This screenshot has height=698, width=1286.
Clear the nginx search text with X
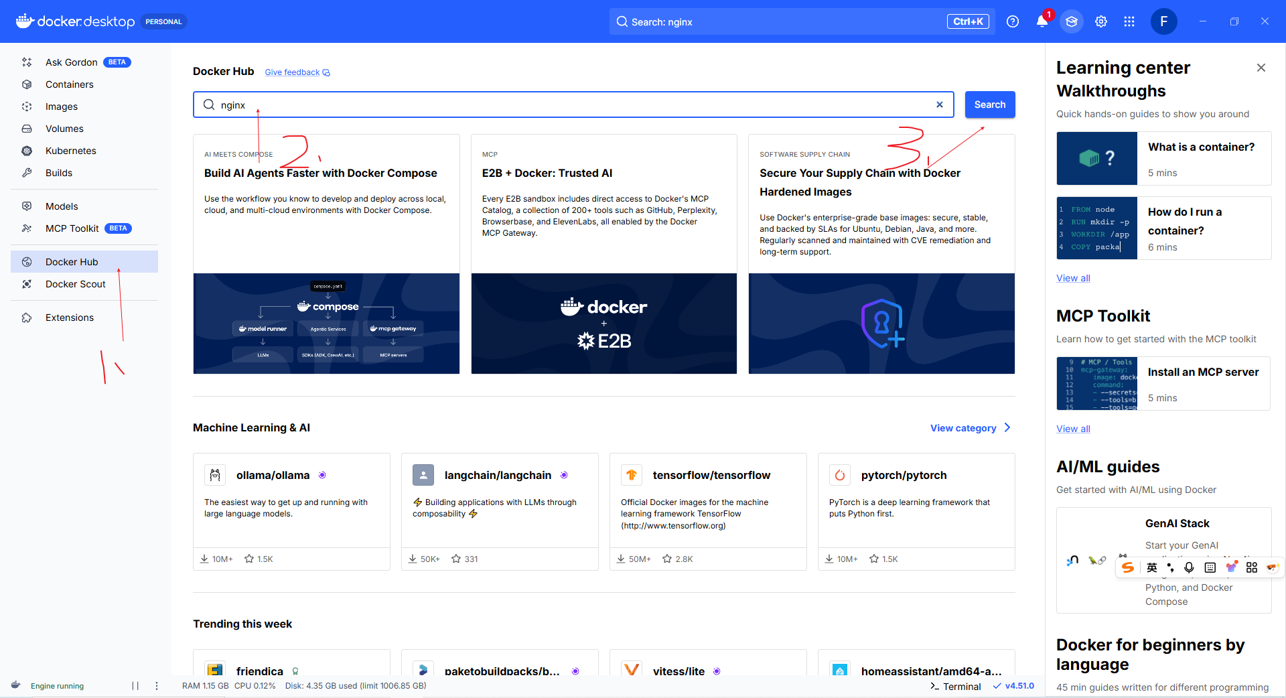(x=940, y=104)
